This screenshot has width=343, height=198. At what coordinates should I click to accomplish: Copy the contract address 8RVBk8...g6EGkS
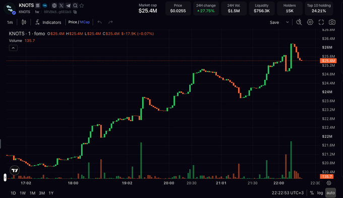[x=75, y=12]
